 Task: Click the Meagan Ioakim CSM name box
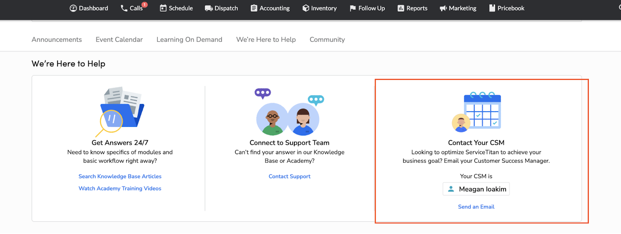(476, 189)
